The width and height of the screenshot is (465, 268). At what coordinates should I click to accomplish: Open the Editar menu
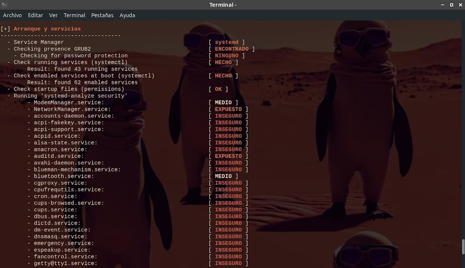pos(35,15)
